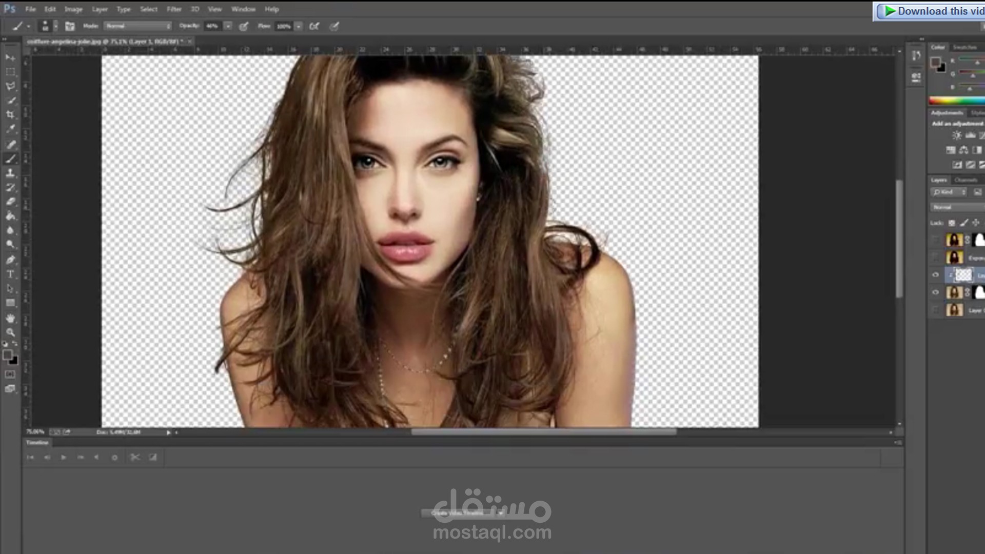
Task: Select the Horizontal Type tool
Action: point(10,274)
